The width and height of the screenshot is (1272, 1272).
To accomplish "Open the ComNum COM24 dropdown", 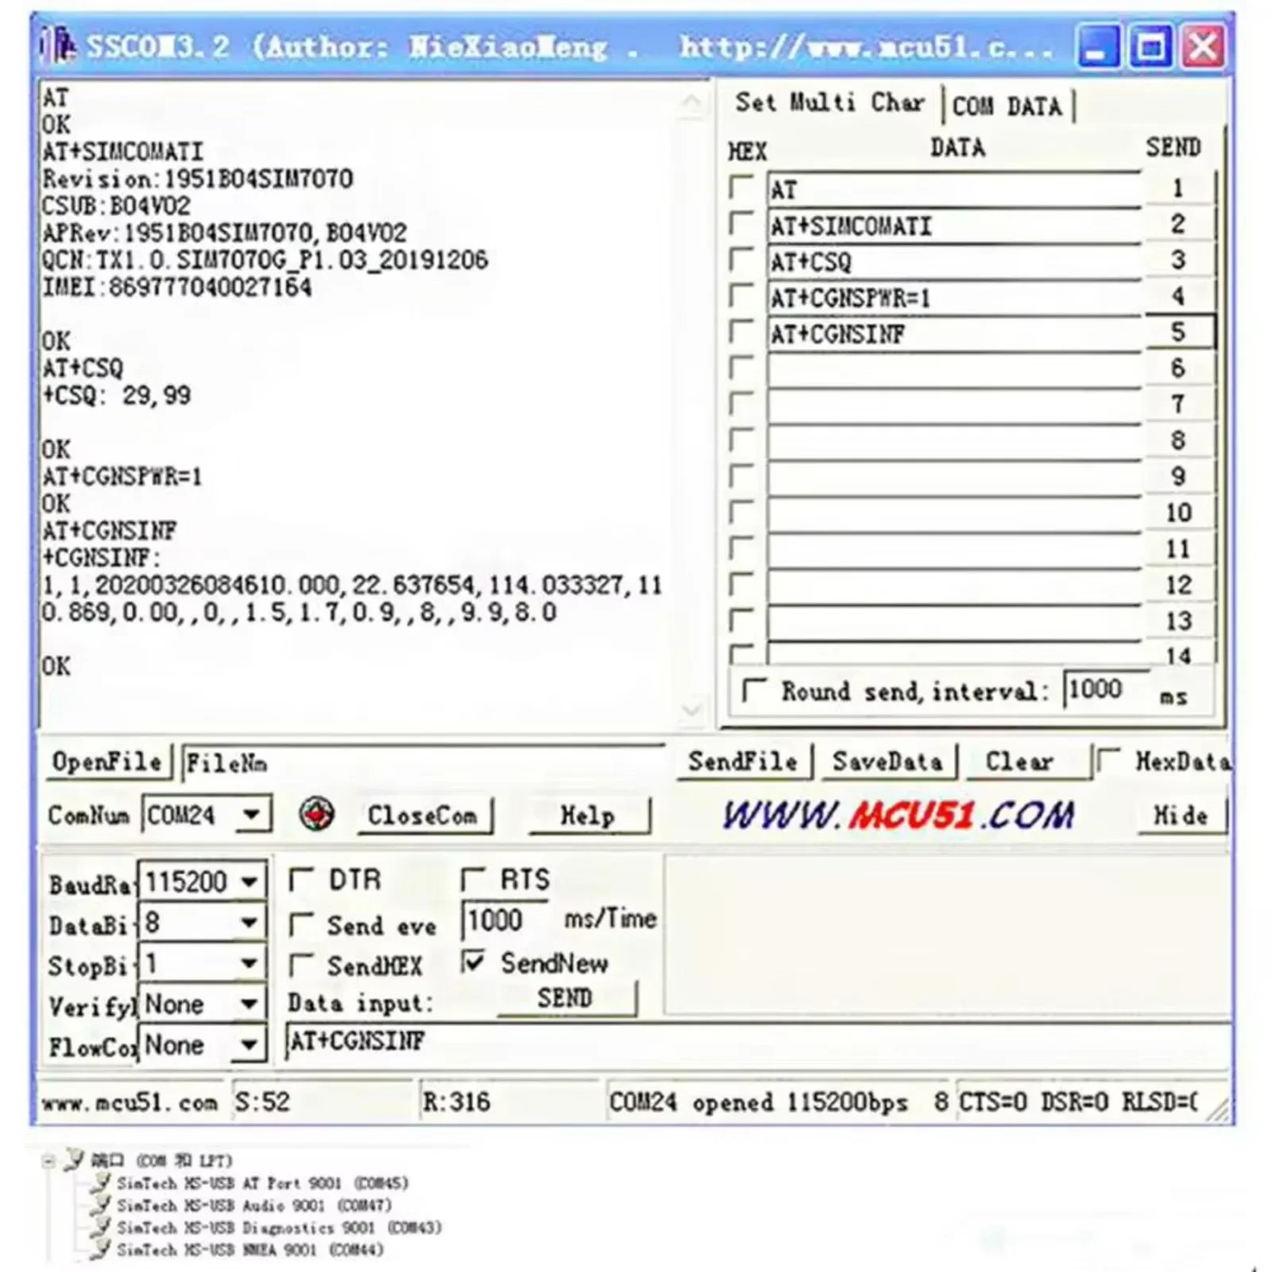I will tap(251, 815).
